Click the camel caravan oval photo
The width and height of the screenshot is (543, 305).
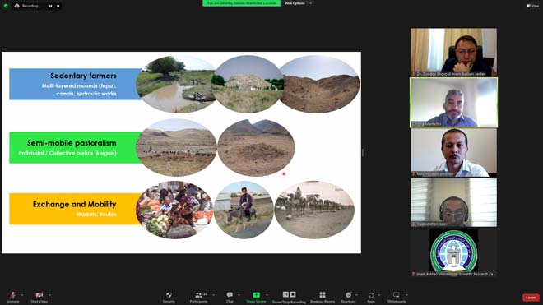pyautogui.click(x=314, y=210)
